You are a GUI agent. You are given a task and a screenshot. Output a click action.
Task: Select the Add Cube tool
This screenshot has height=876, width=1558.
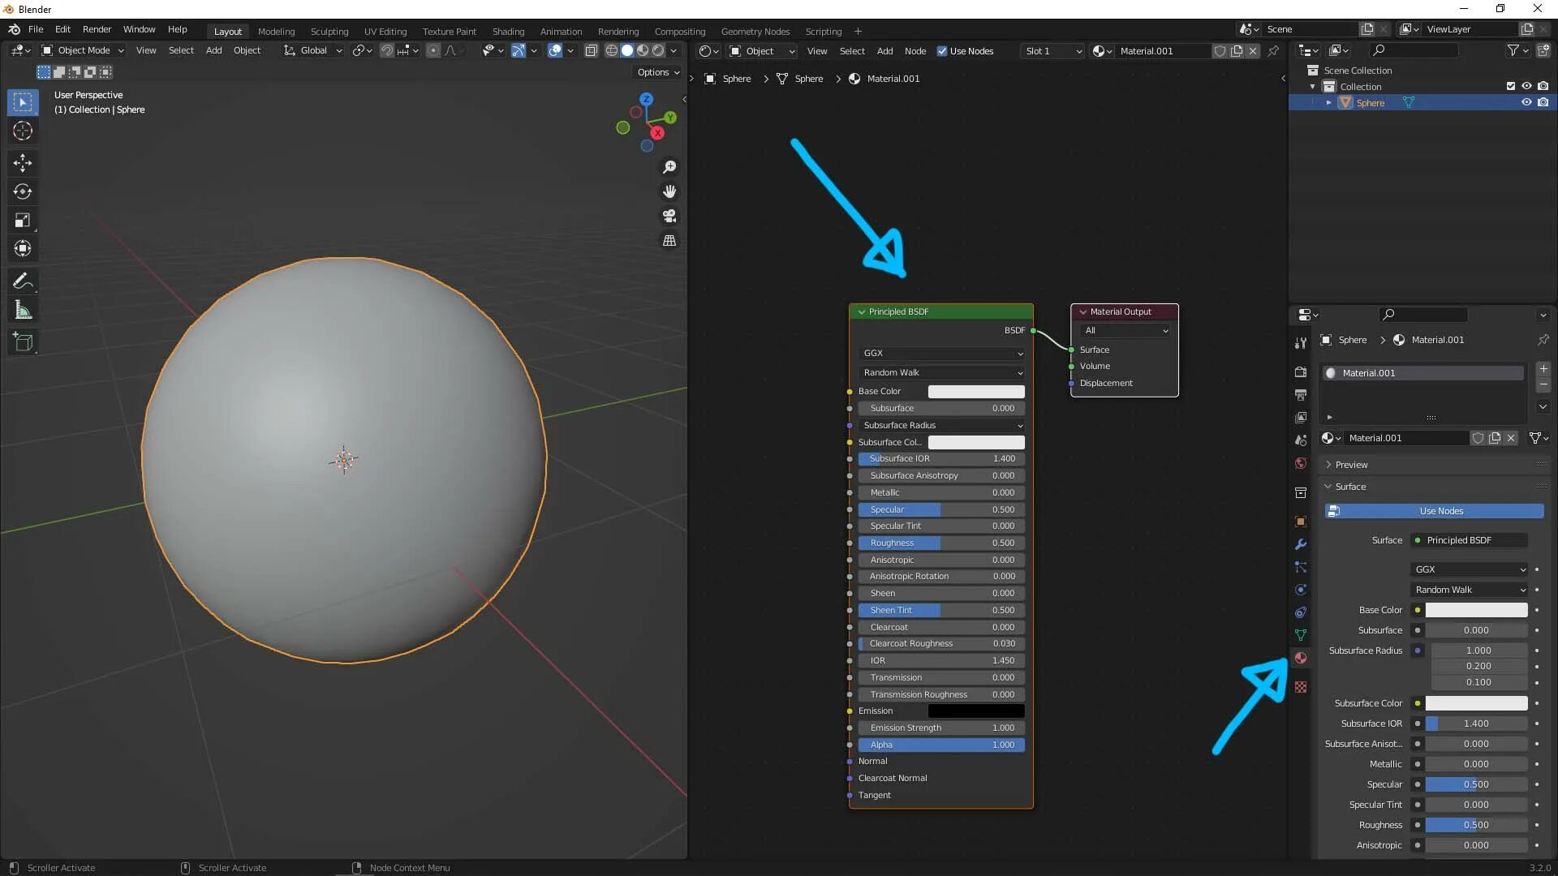pyautogui.click(x=23, y=342)
